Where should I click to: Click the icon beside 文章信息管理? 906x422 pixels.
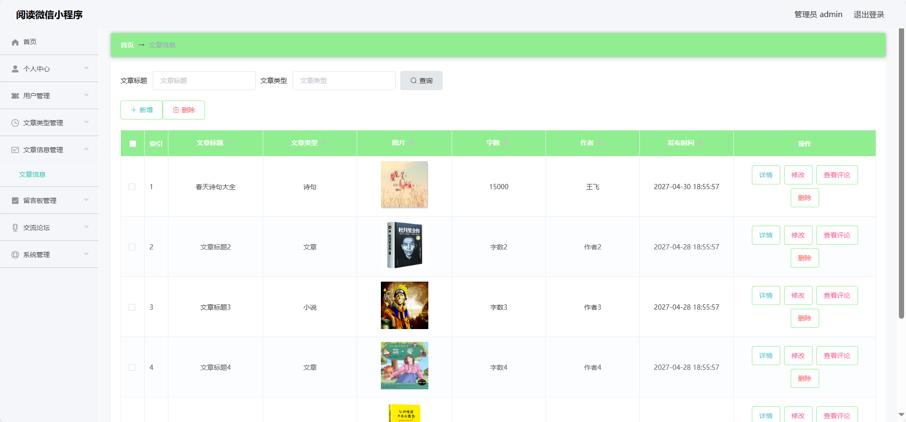(x=15, y=150)
